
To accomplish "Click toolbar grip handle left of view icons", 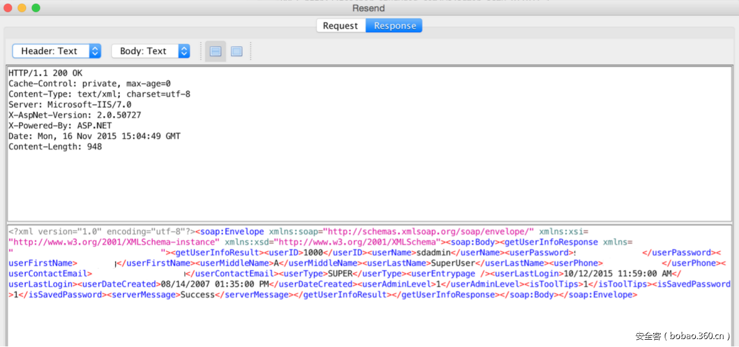I will 201,52.
